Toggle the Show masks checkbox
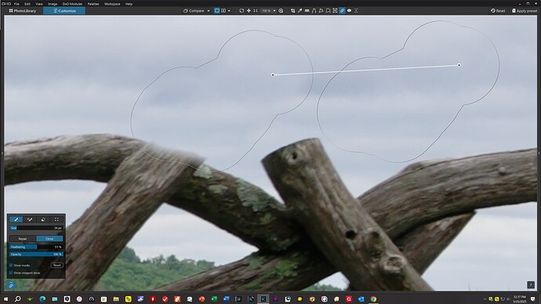The height and width of the screenshot is (304, 541). [x=11, y=265]
